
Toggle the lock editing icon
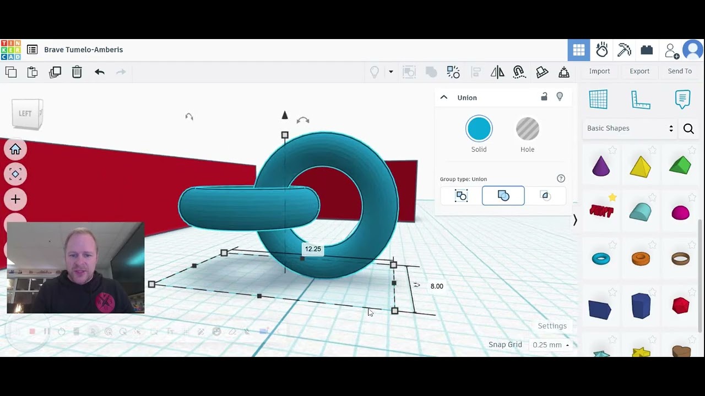point(544,97)
